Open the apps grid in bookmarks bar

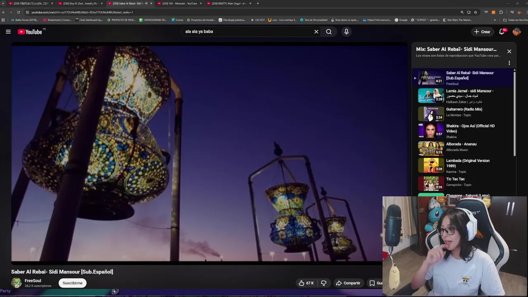click(3, 20)
